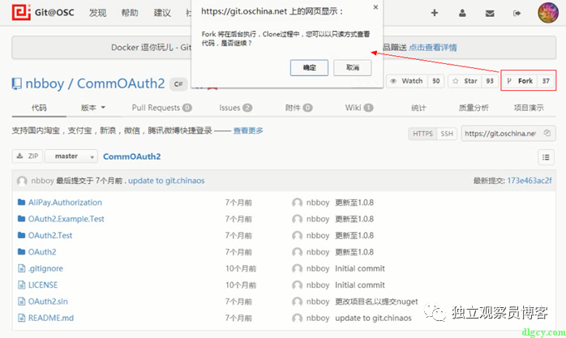The width and height of the screenshot is (566, 338).
Task: Open the CommOAuth2 breadcrumb link
Action: (131, 156)
